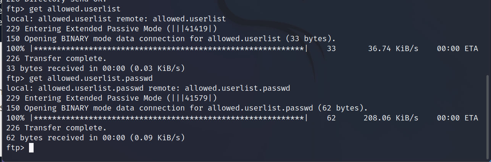Click the 208.06 KiB/s transfer speed

(x=391, y=118)
